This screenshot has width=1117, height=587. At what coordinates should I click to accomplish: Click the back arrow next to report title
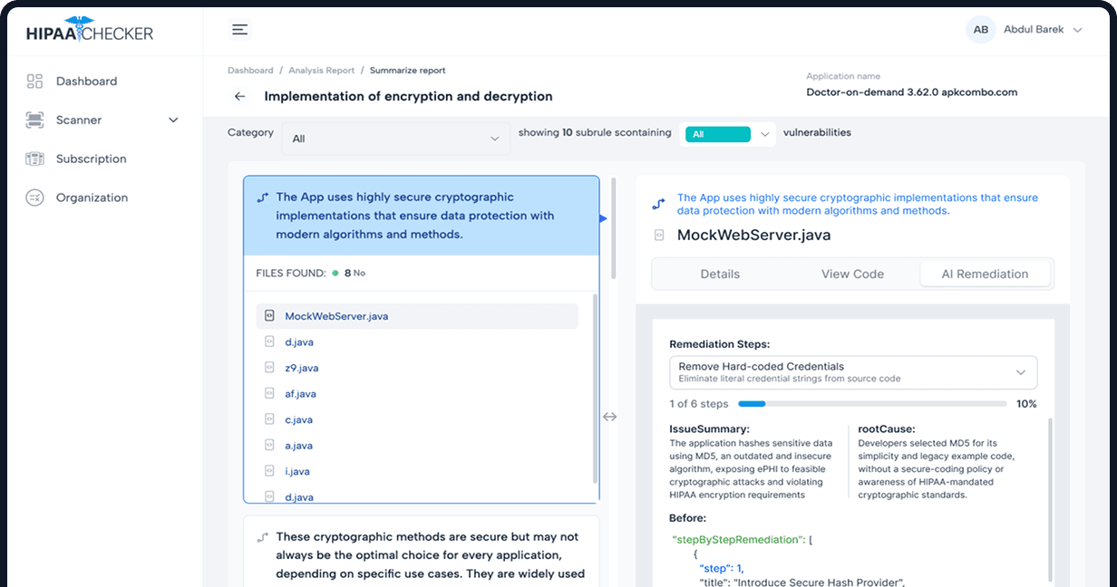coord(239,96)
